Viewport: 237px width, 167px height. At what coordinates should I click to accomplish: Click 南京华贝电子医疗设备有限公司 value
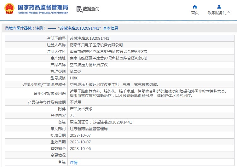[96, 45]
